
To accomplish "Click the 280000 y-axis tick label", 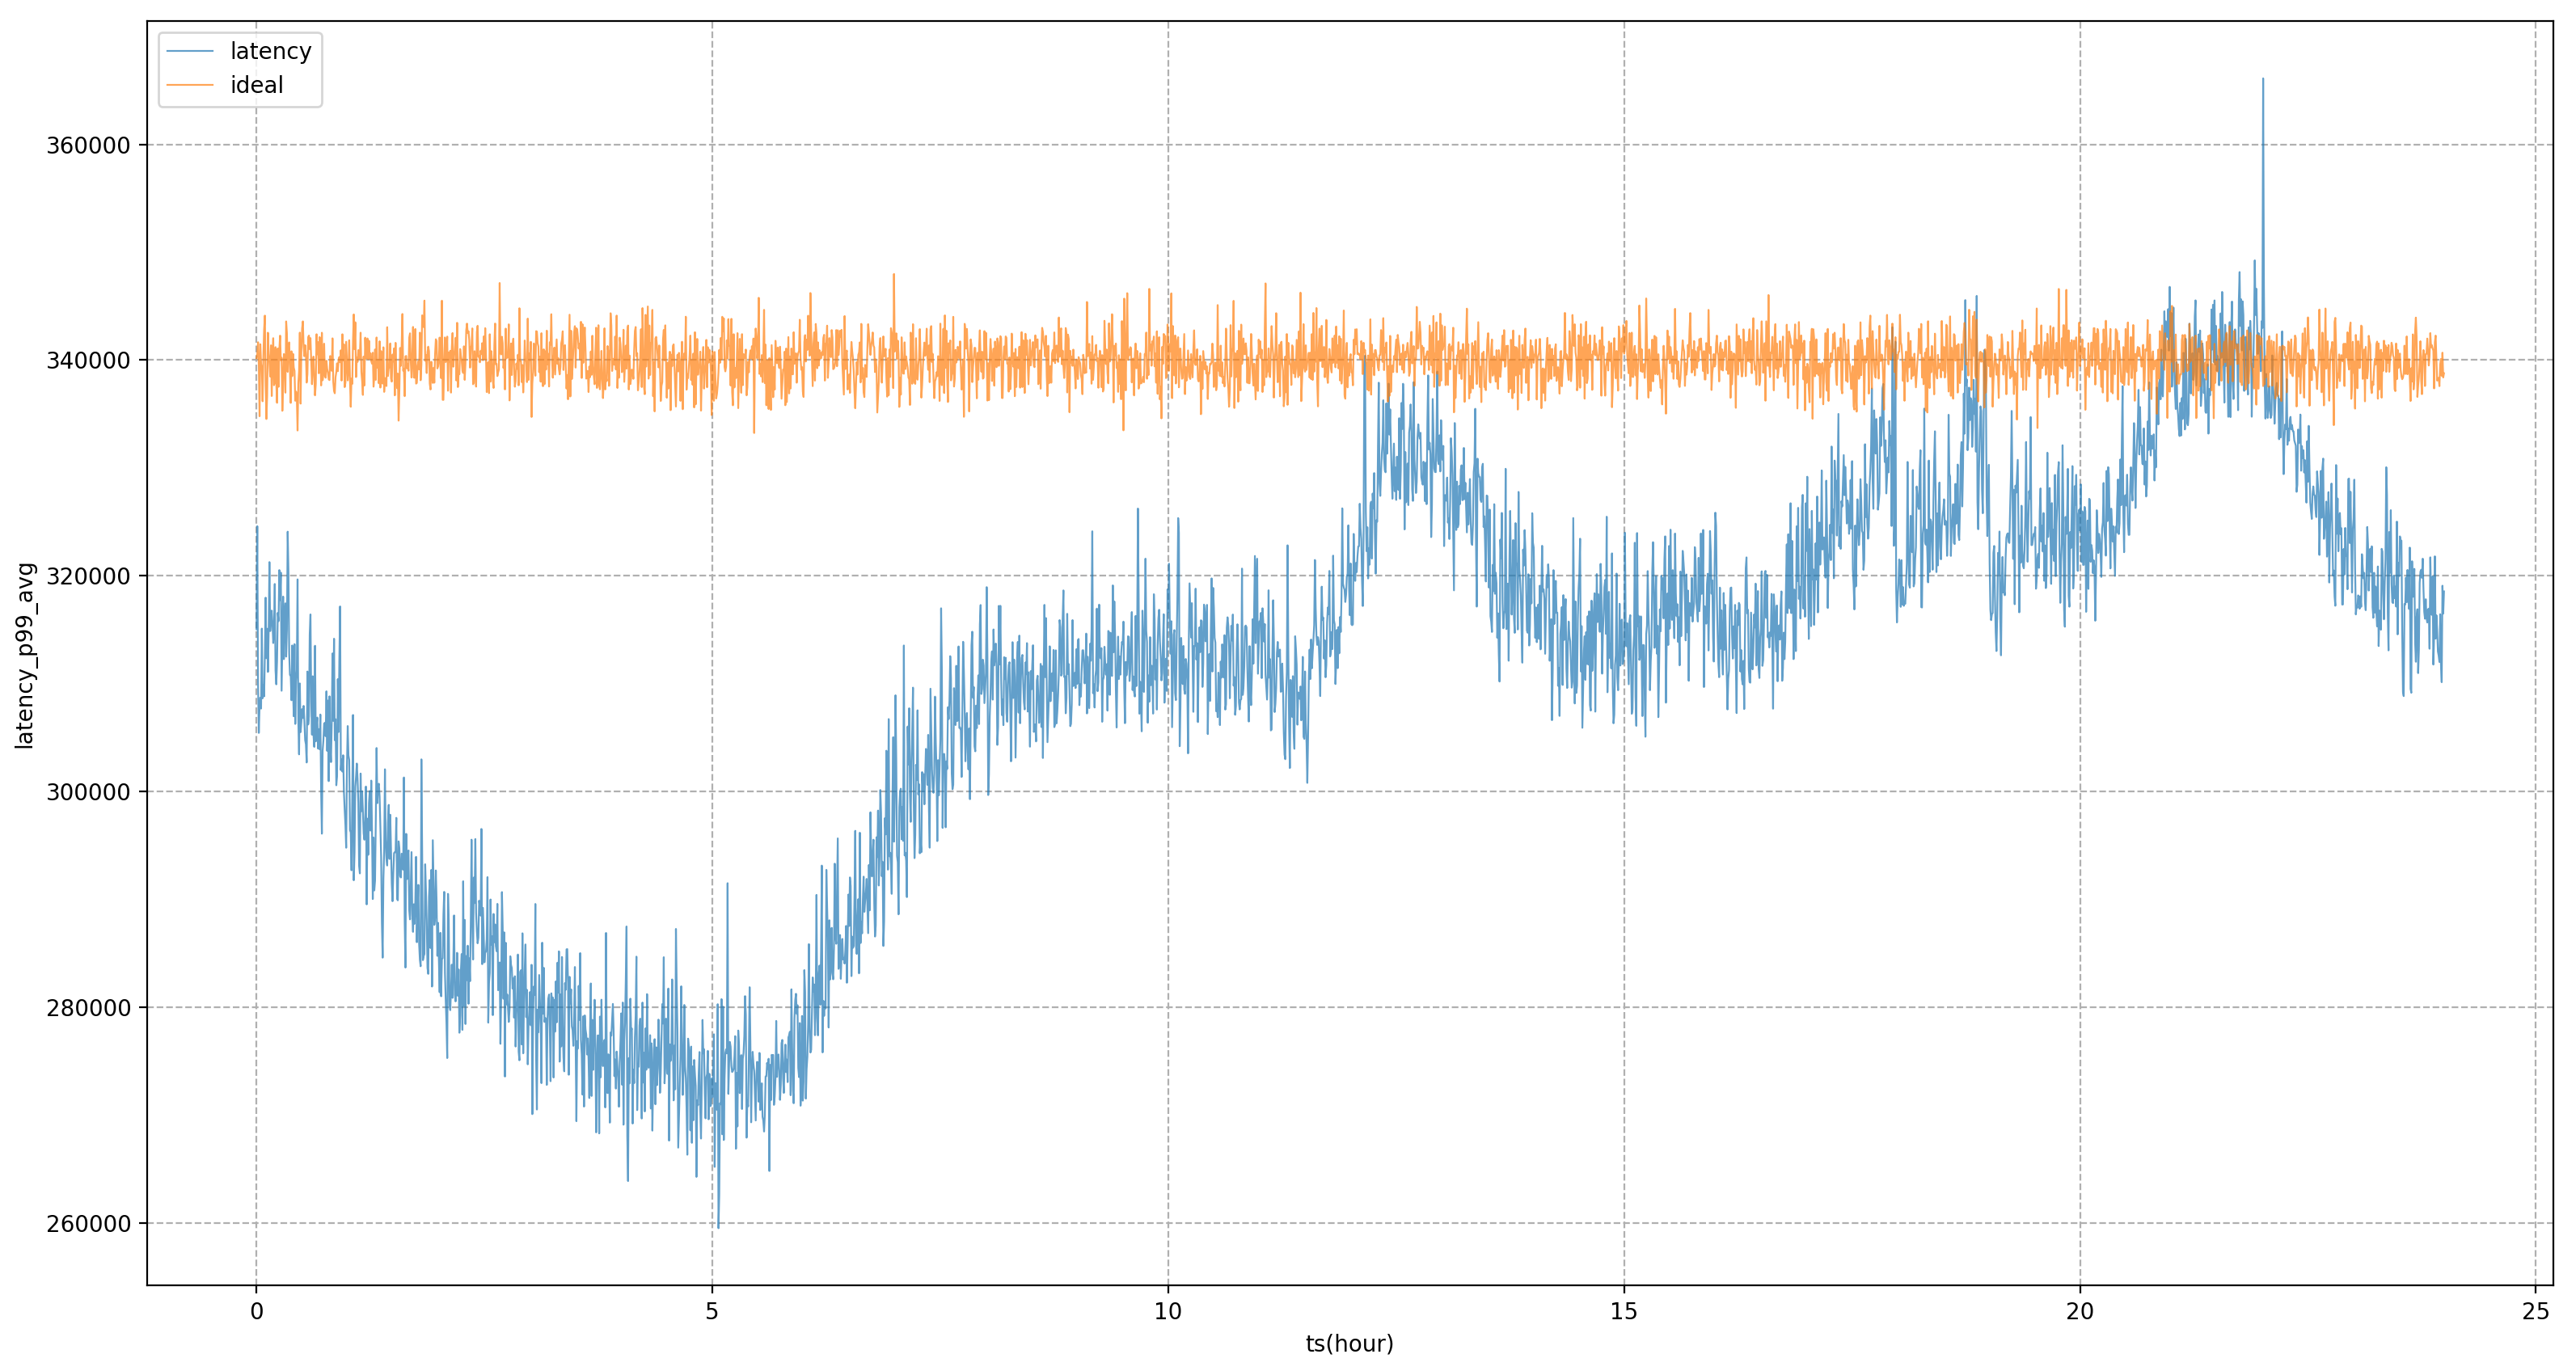I will point(89,1008).
